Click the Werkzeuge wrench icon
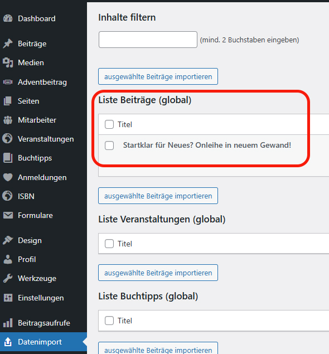Viewport: 329px width, 354px height. 8,278
